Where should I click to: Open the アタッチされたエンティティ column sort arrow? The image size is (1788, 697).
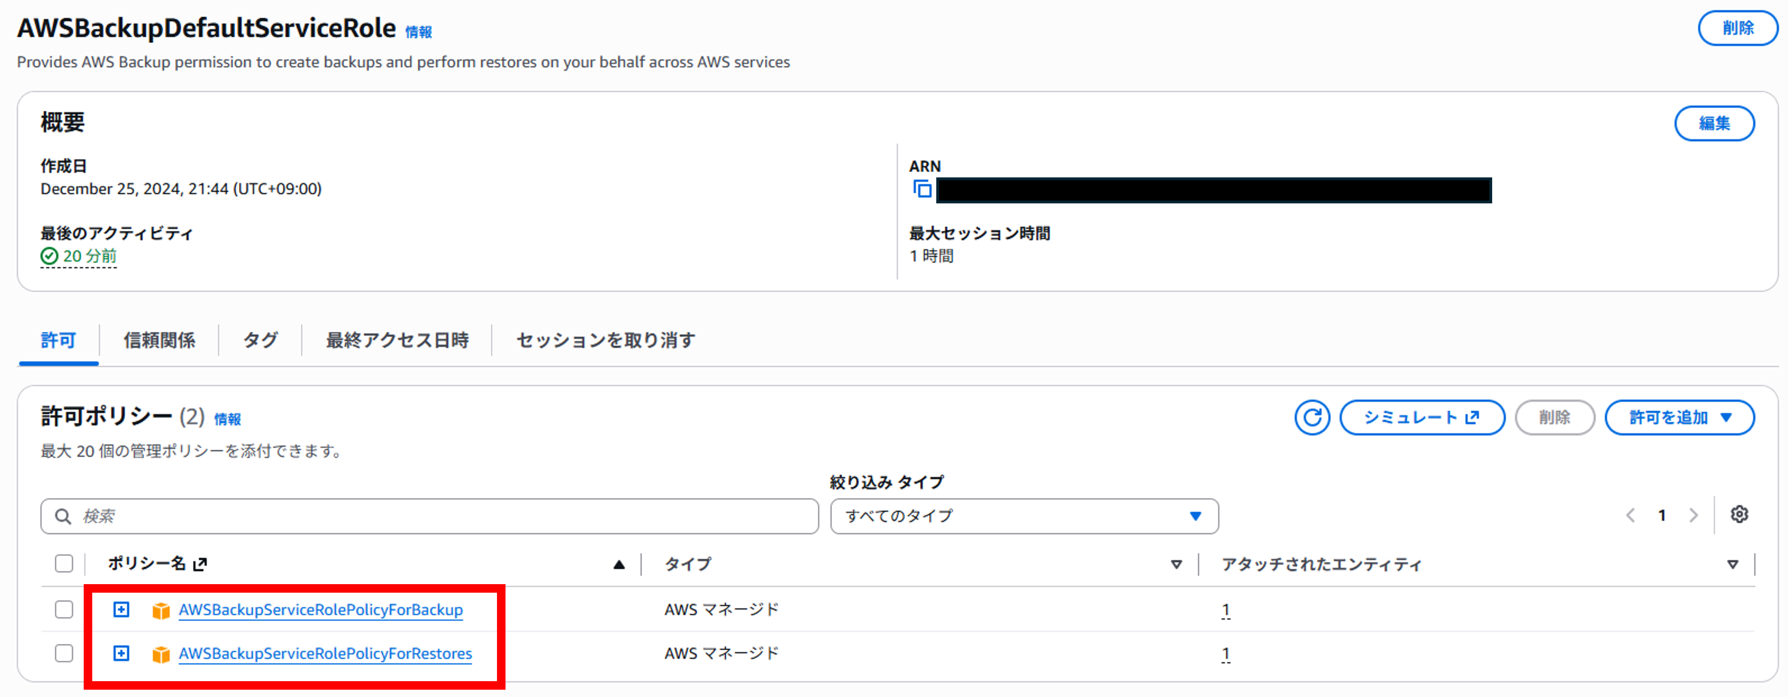click(1732, 565)
